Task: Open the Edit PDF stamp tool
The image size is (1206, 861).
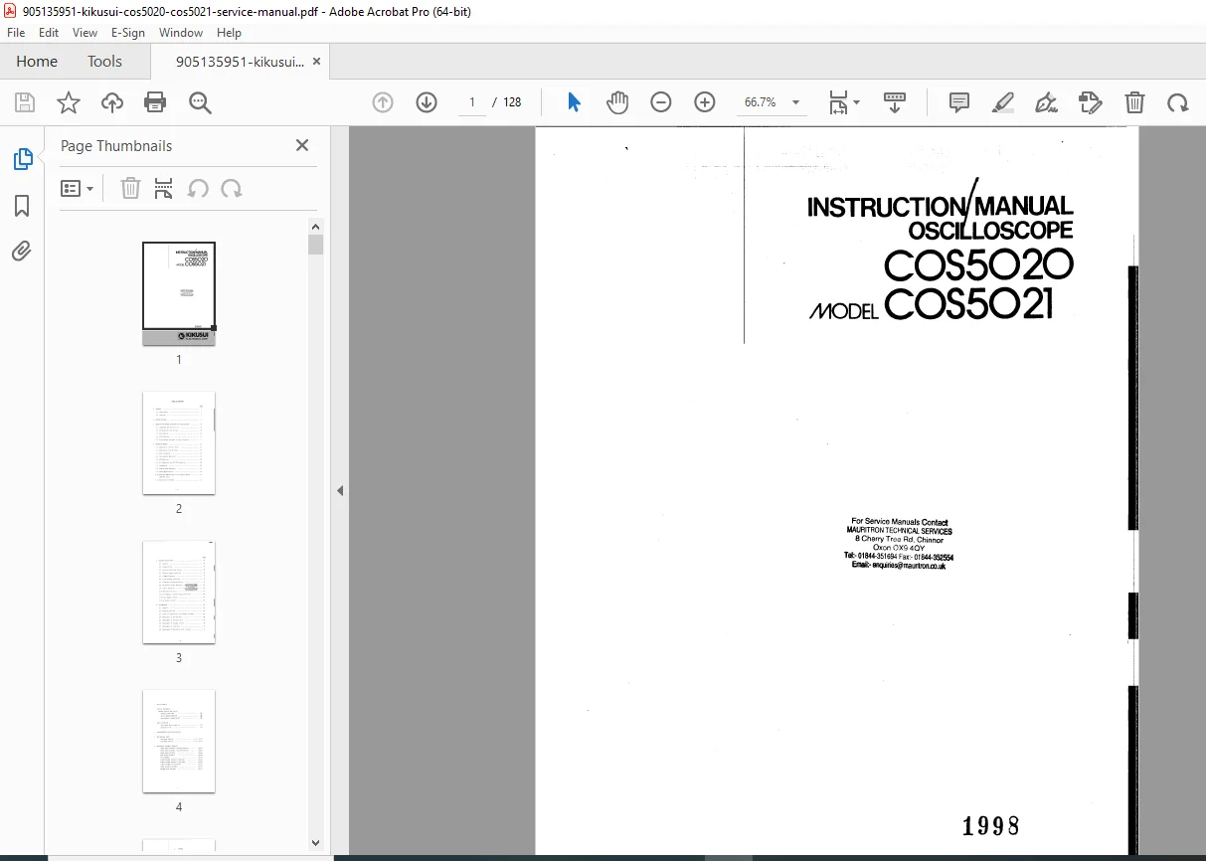Action: 1091,102
